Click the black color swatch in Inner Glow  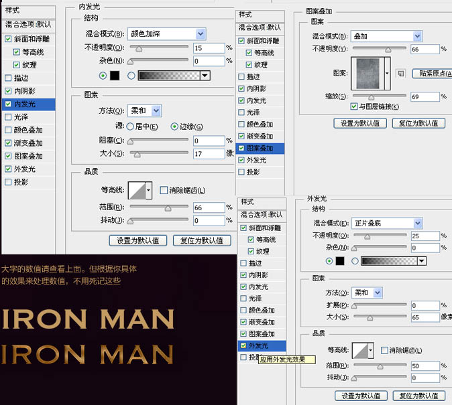coord(115,76)
